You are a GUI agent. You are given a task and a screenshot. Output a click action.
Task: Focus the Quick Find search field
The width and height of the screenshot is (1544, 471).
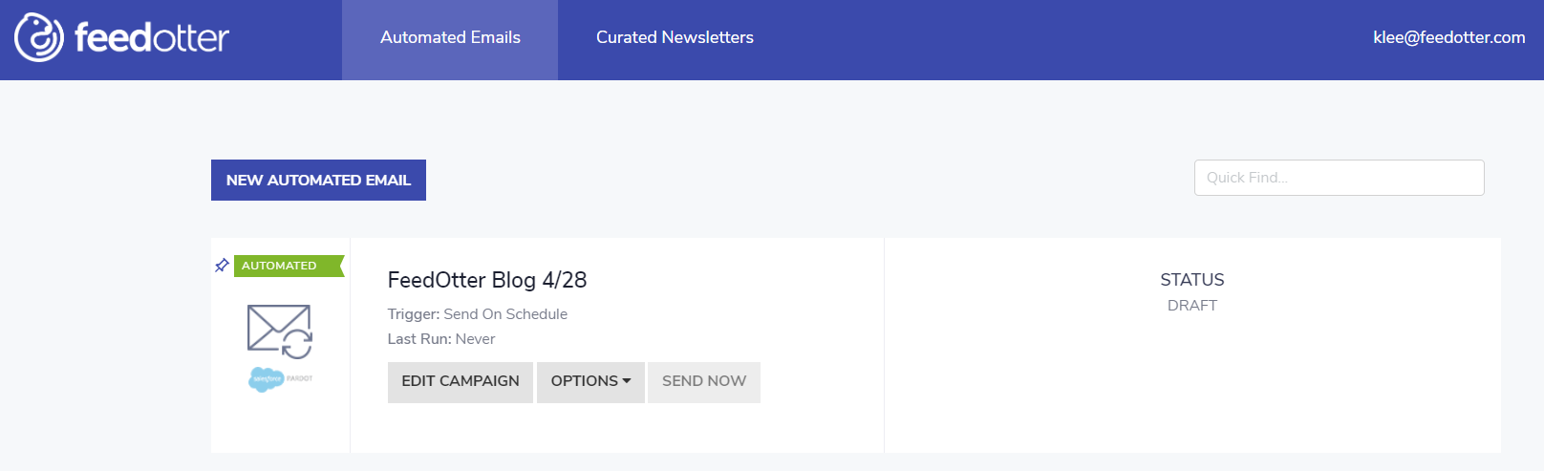[x=1339, y=178]
